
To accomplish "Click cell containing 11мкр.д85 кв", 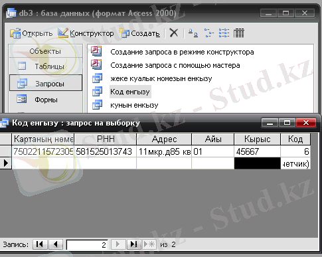I will (x=164, y=151).
